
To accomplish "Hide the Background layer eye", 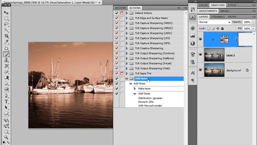I will click(x=200, y=70).
